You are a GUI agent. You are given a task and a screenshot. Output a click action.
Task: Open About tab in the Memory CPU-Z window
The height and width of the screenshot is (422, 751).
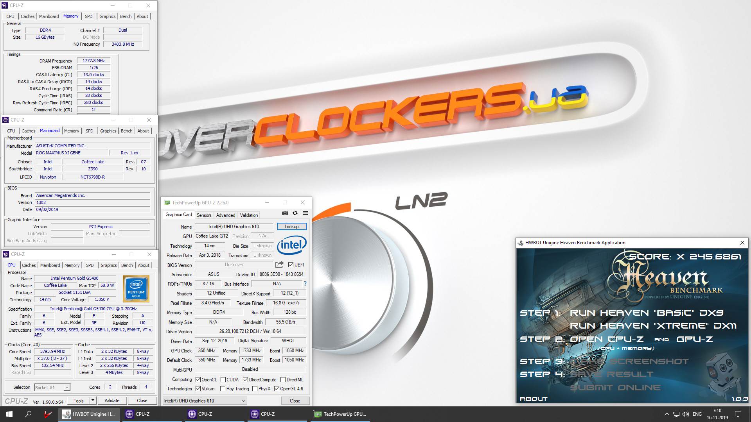click(x=142, y=16)
